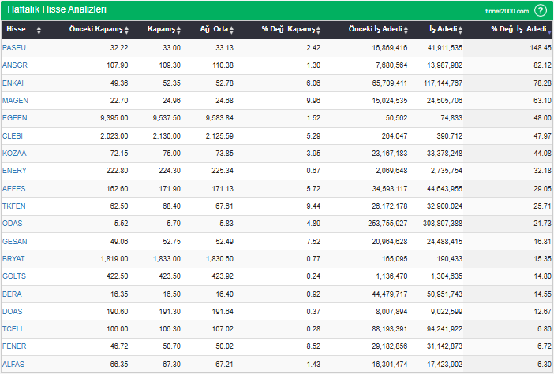
Task: Open ENERY stock link
Action: 14,170
